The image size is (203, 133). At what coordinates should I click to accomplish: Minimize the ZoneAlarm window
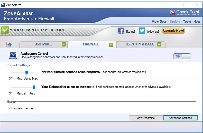(173, 5)
